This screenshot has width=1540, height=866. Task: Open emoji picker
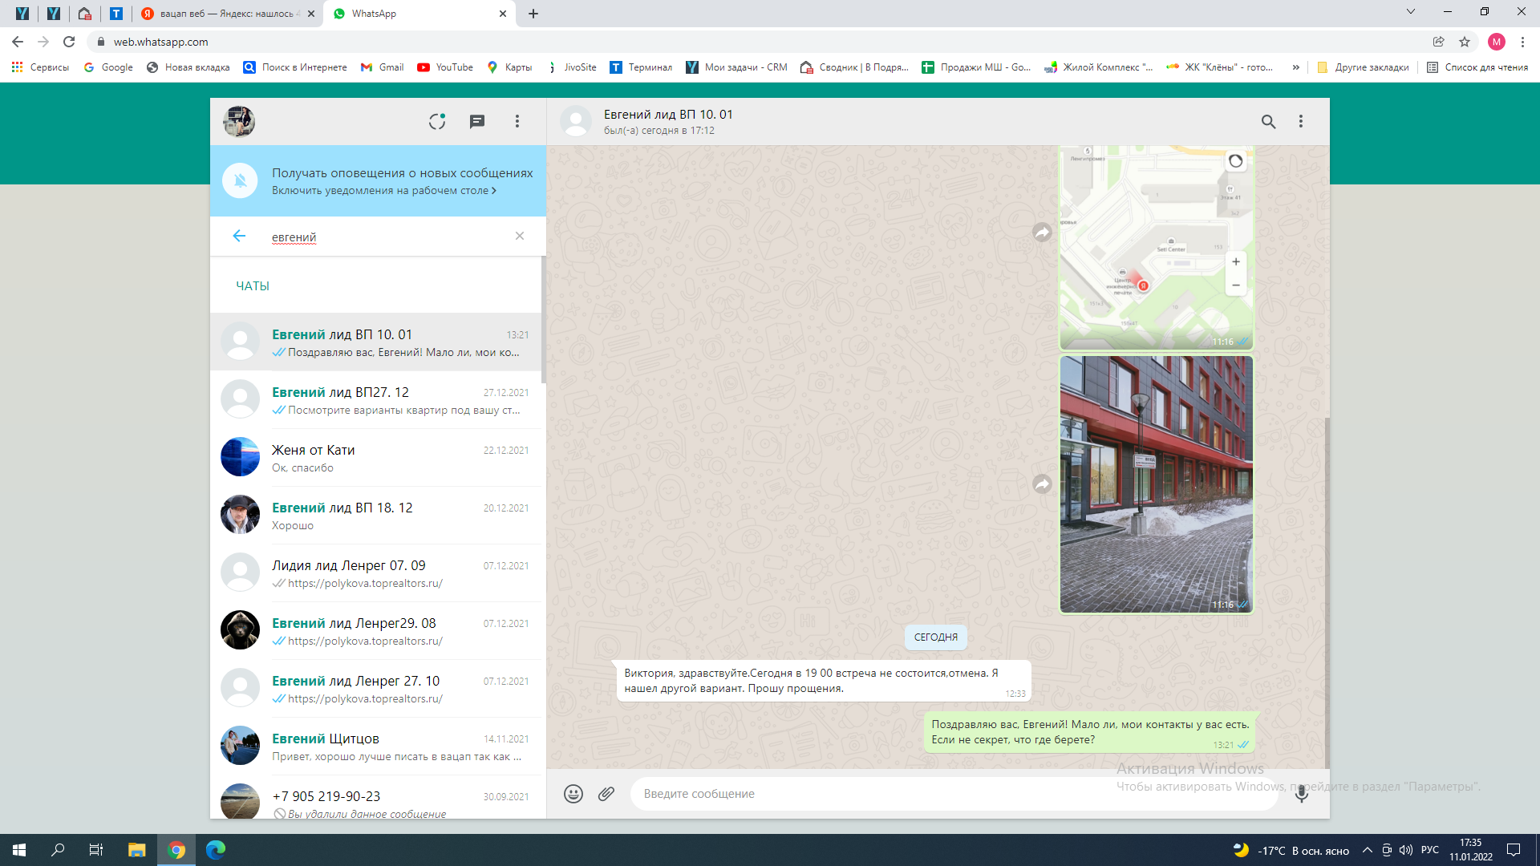[573, 794]
